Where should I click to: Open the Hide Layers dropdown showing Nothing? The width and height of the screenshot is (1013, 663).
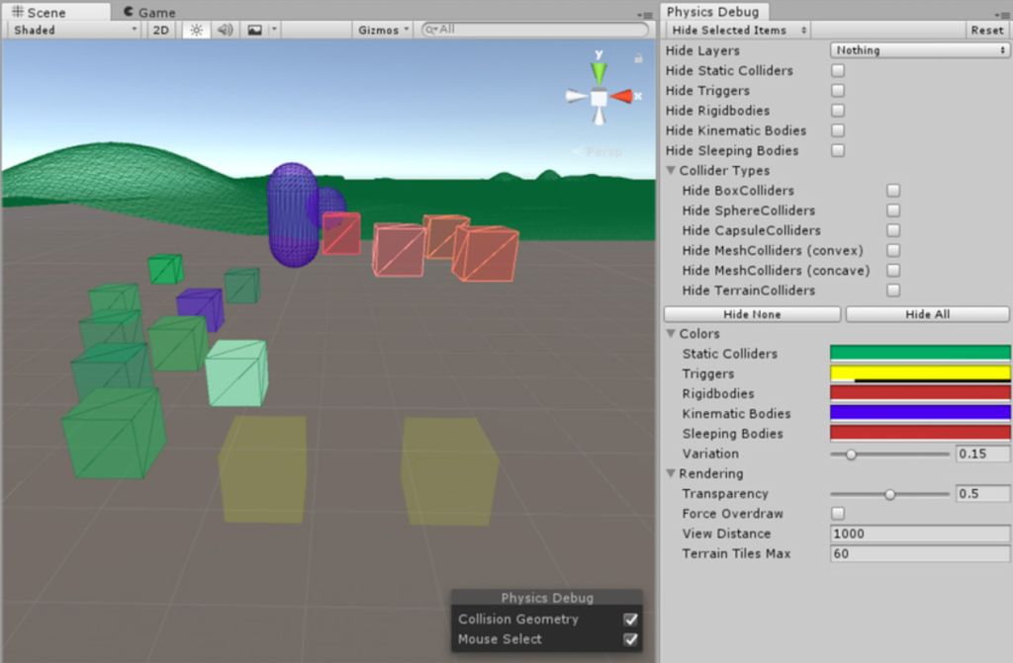918,49
